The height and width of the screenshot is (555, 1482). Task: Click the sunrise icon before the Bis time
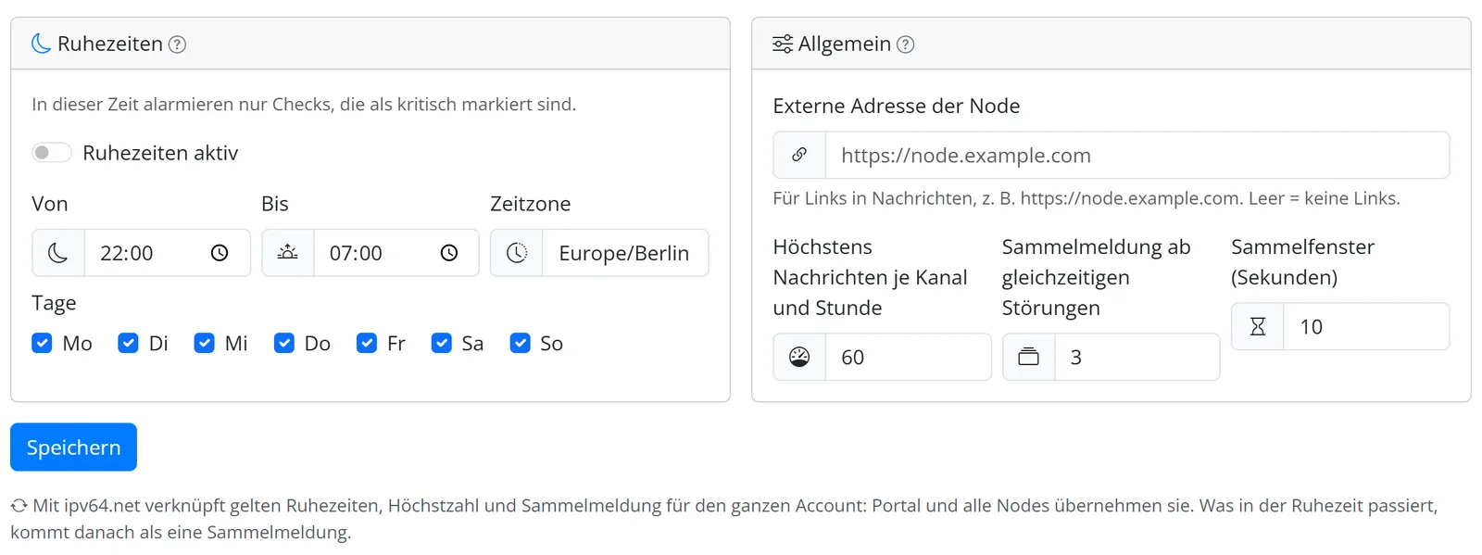click(x=288, y=253)
